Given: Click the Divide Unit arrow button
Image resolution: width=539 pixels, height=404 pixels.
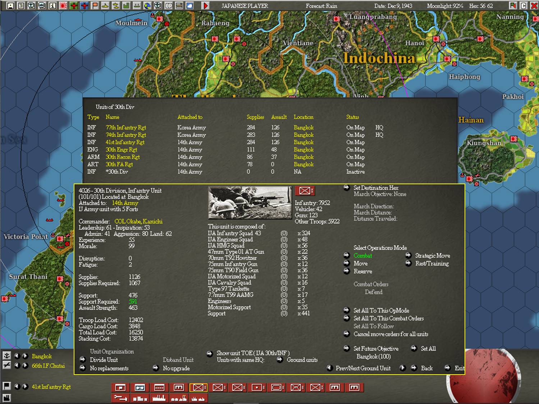Looking at the screenshot, I should point(83,359).
